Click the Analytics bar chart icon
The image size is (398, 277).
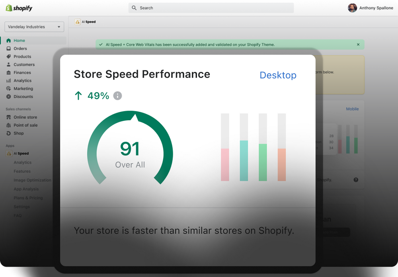tap(9, 80)
